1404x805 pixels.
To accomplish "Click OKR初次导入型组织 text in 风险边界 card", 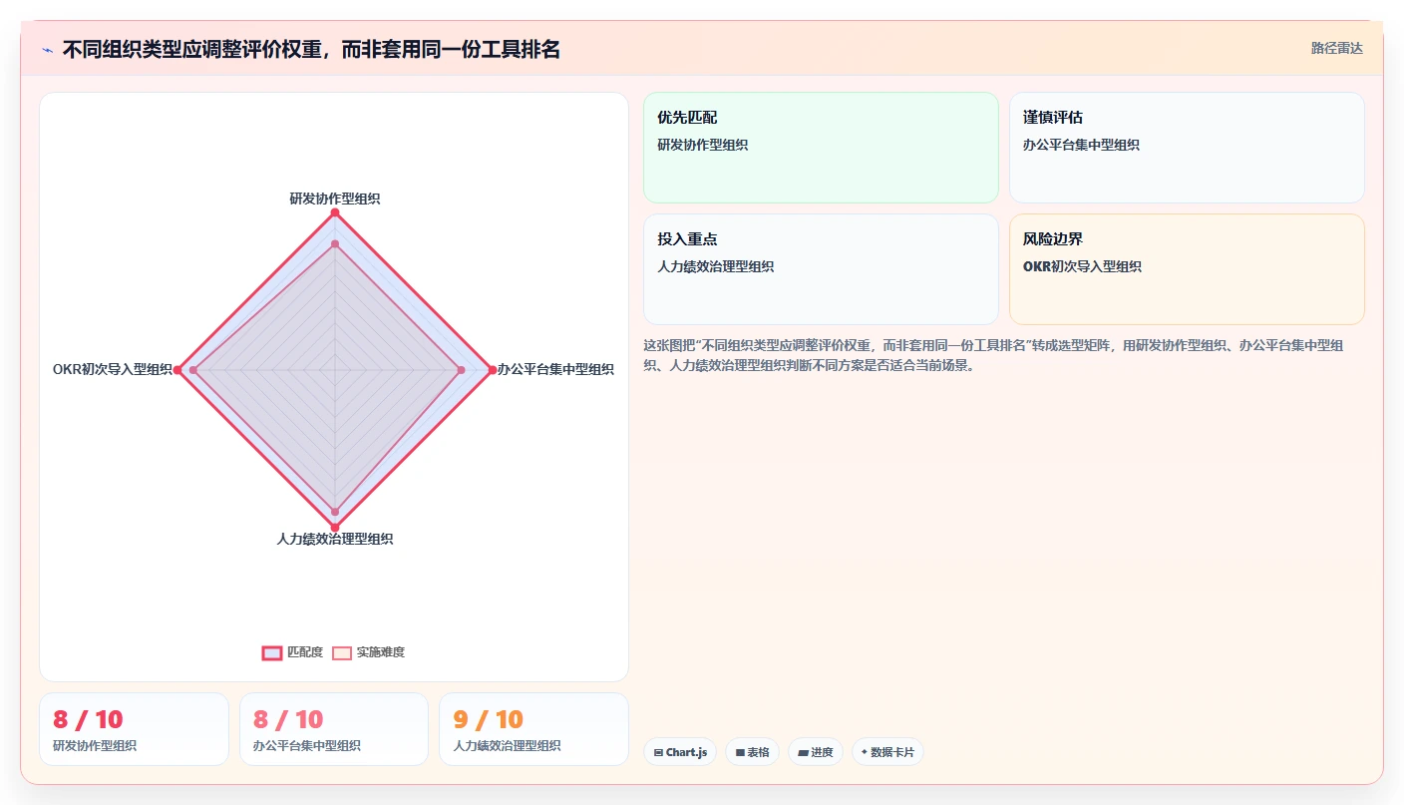I will click(x=1082, y=266).
